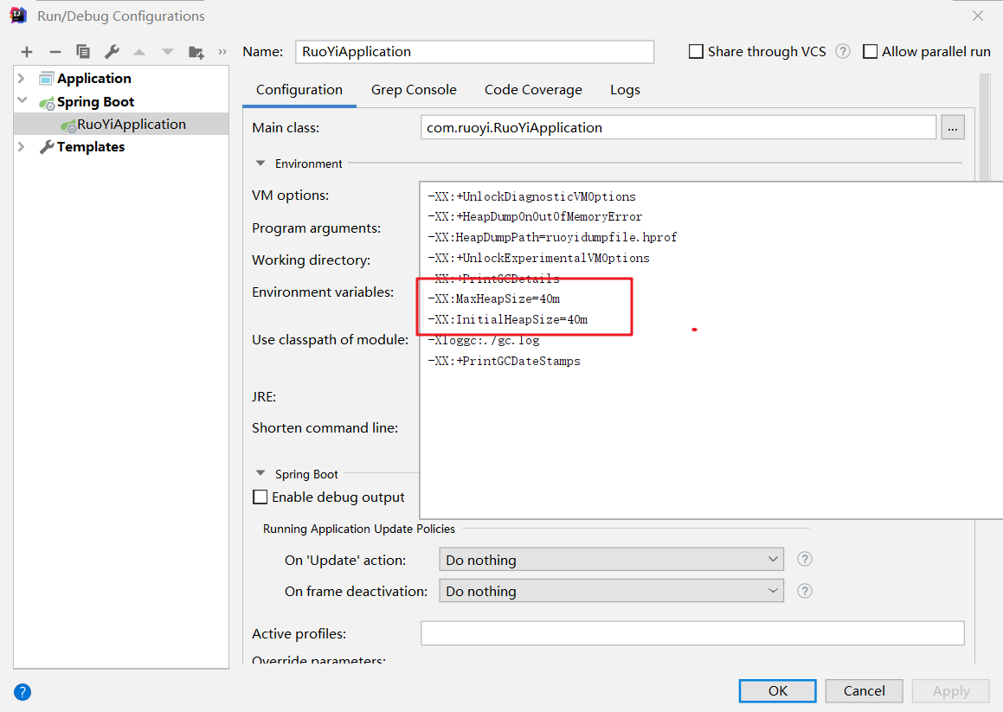Click the Active profiles input field
Image resolution: width=1003 pixels, height=712 pixels.
point(693,633)
